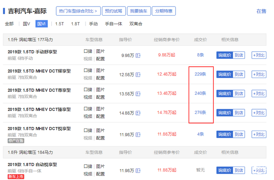Open 2019款 1.5TD MHEV DCT耀享型 link
The width and height of the screenshot is (274, 180).
click(39, 71)
